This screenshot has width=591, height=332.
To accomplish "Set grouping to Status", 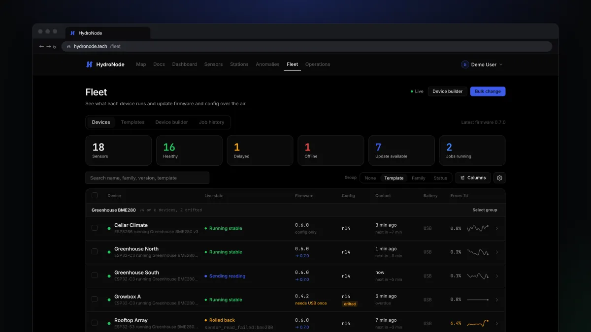I will [x=440, y=178].
